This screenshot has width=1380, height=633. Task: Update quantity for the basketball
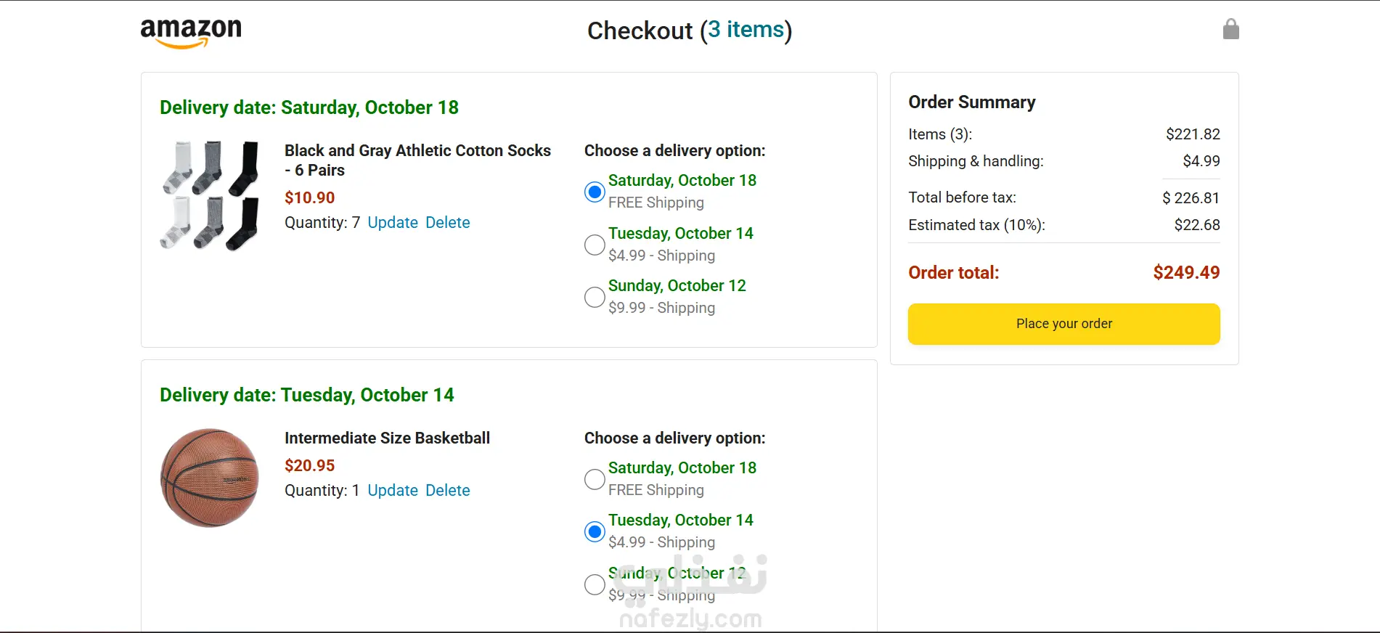393,491
